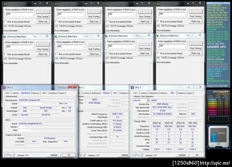Click the Size 8192 MBytes value in the Memory window
The height and width of the screenshot is (167, 232).
tap(95, 103)
